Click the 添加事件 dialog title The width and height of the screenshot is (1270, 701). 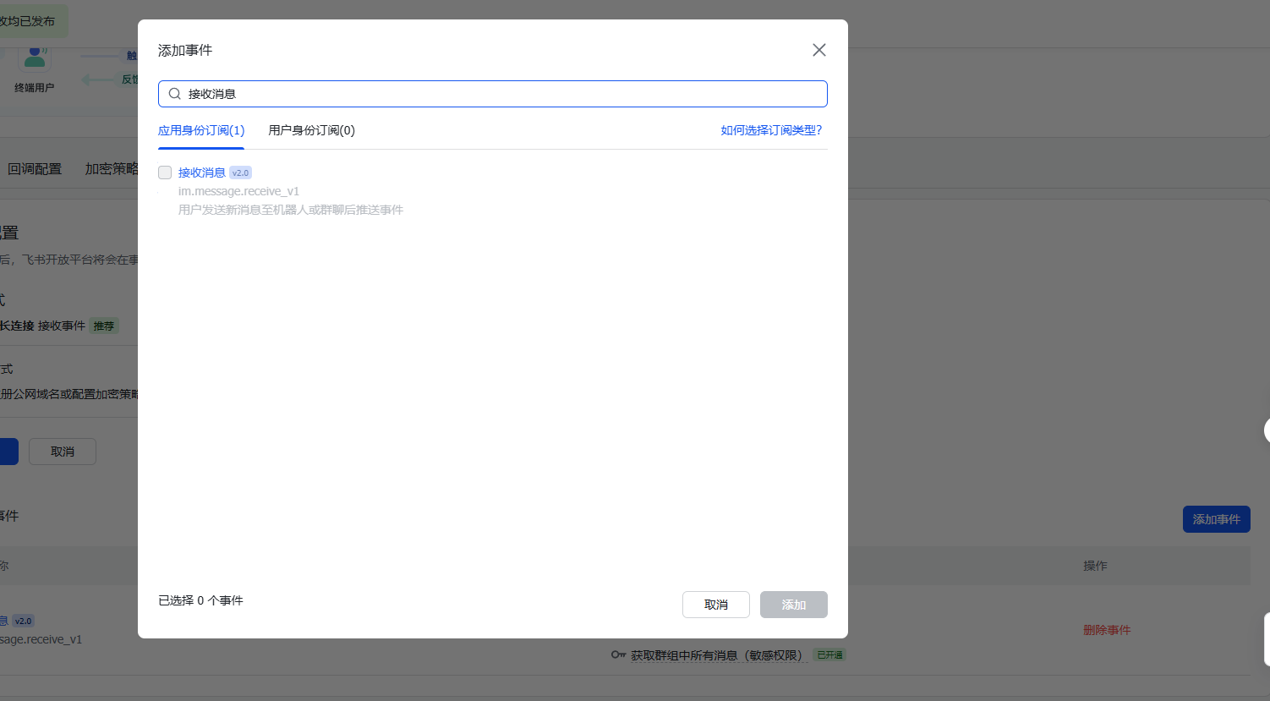tap(185, 51)
